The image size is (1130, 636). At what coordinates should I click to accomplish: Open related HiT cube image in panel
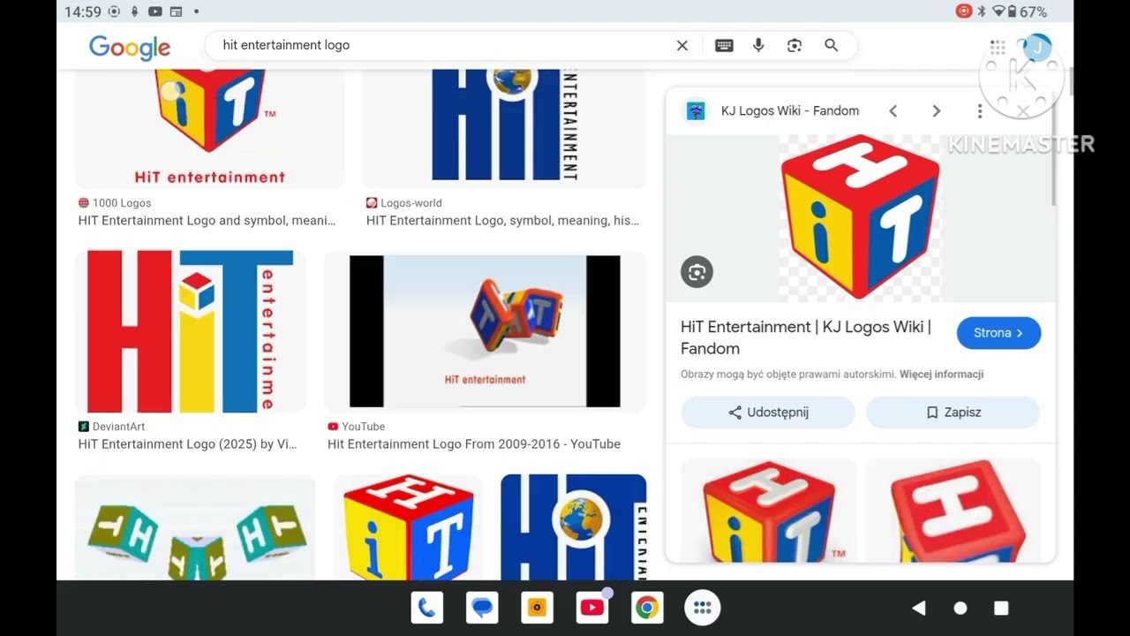tap(768, 510)
